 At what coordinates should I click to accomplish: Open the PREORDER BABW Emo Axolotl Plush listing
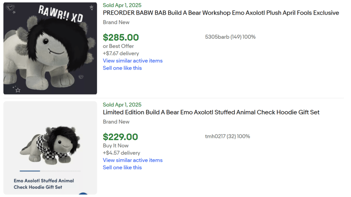point(221,13)
